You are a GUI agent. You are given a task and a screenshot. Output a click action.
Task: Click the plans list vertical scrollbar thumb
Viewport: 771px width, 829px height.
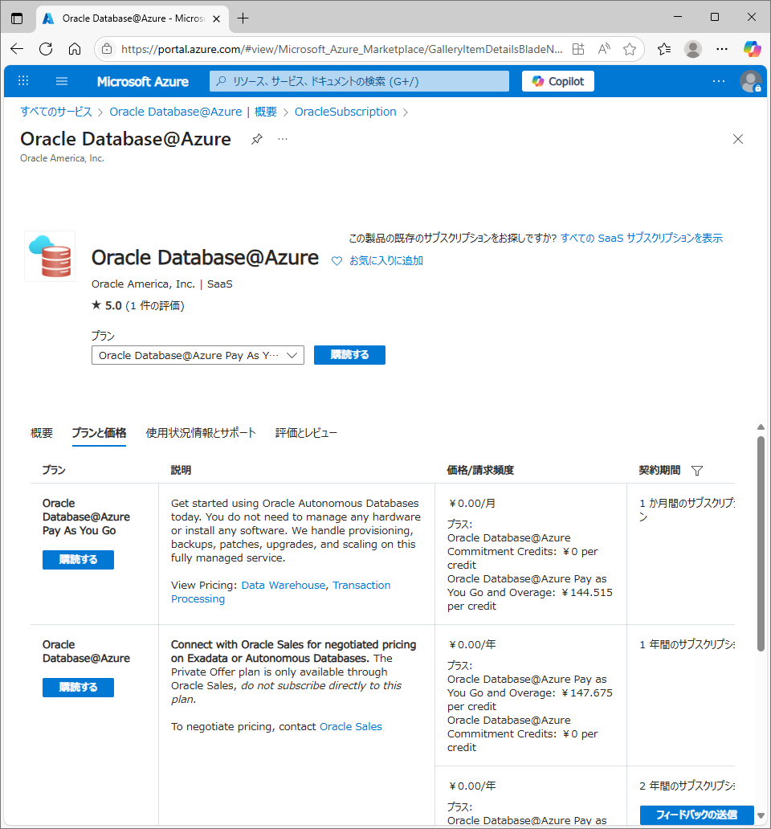pos(761,544)
